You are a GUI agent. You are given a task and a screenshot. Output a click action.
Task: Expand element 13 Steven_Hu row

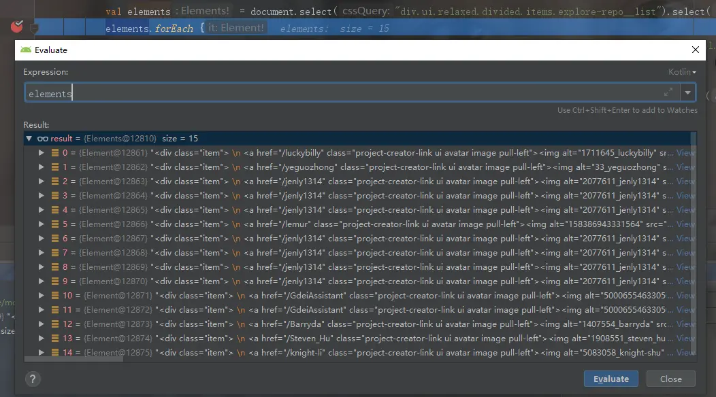click(41, 338)
